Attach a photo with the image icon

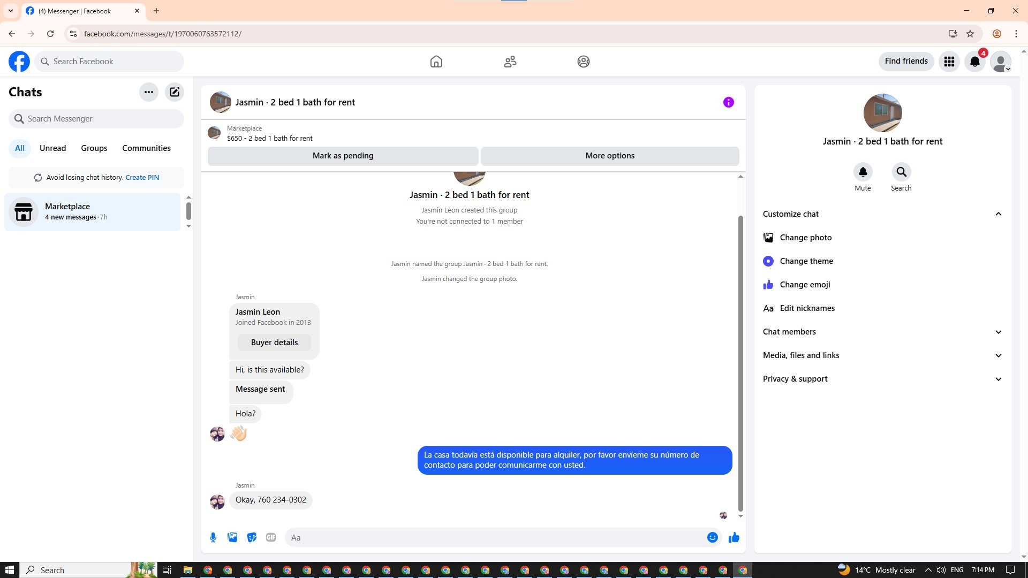232,537
